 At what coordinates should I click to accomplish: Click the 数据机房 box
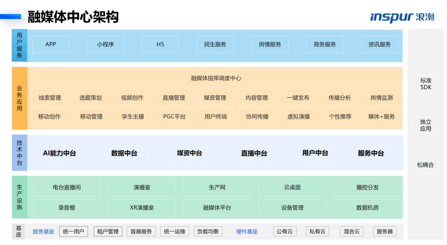pyautogui.click(x=367, y=208)
